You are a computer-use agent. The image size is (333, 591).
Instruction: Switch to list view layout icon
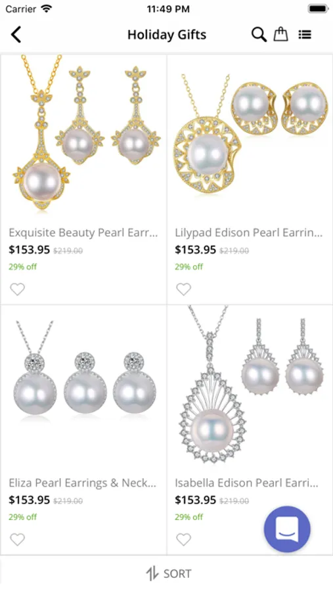pos(305,35)
